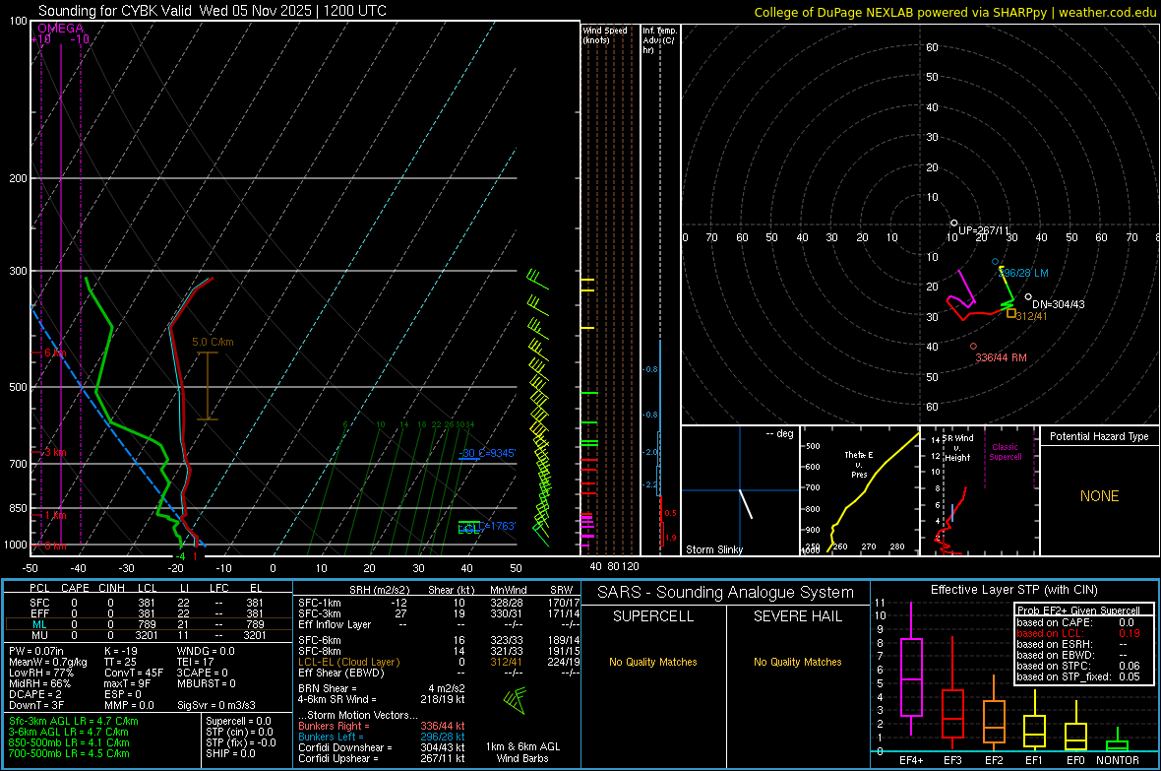Click the 'Bunkers Left = 296/28 kt' entry
The image size is (1161, 771).
382,737
